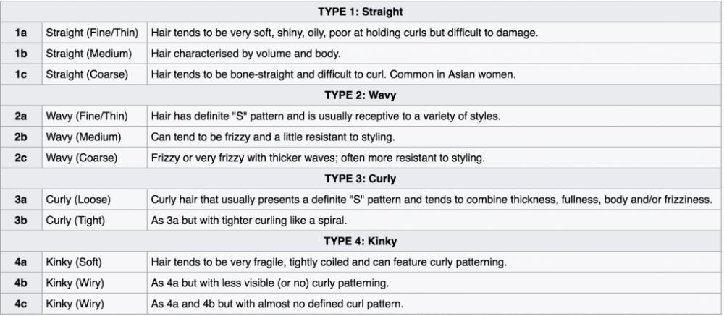
Task: Click the 'Curly (Loose)' cell
Action: [77, 200]
